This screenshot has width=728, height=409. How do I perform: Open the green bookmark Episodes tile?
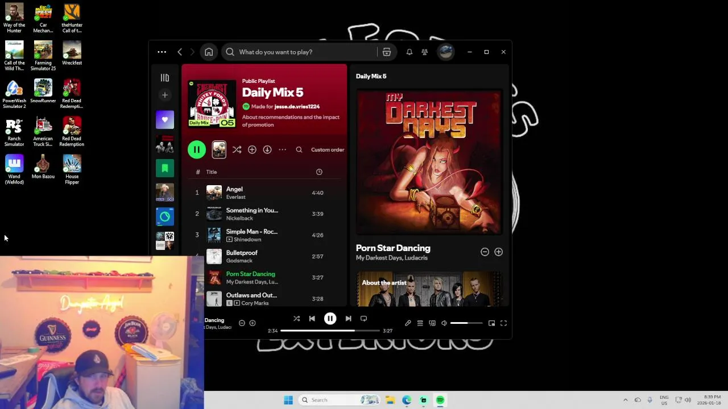click(165, 168)
